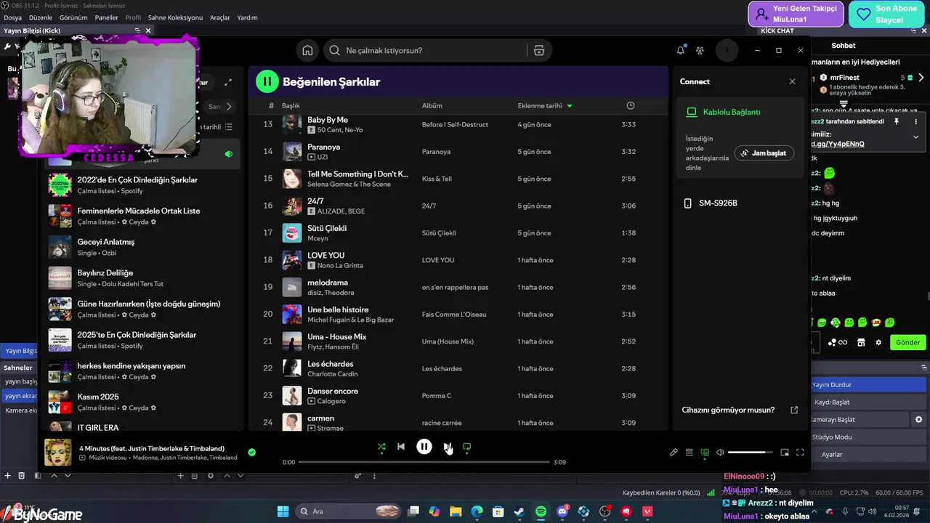The height and width of the screenshot is (523, 930).
Task: Open the album link Kiss & Tell
Action: click(437, 179)
